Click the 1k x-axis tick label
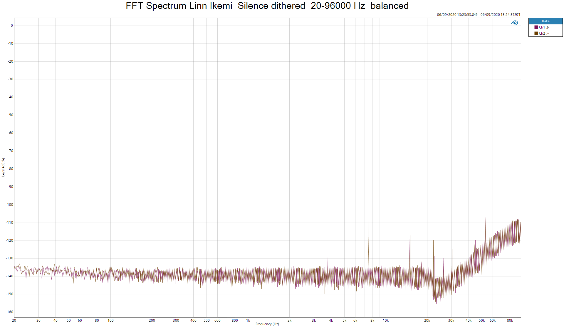Viewport: 564px width, 327px height. pyautogui.click(x=248, y=321)
